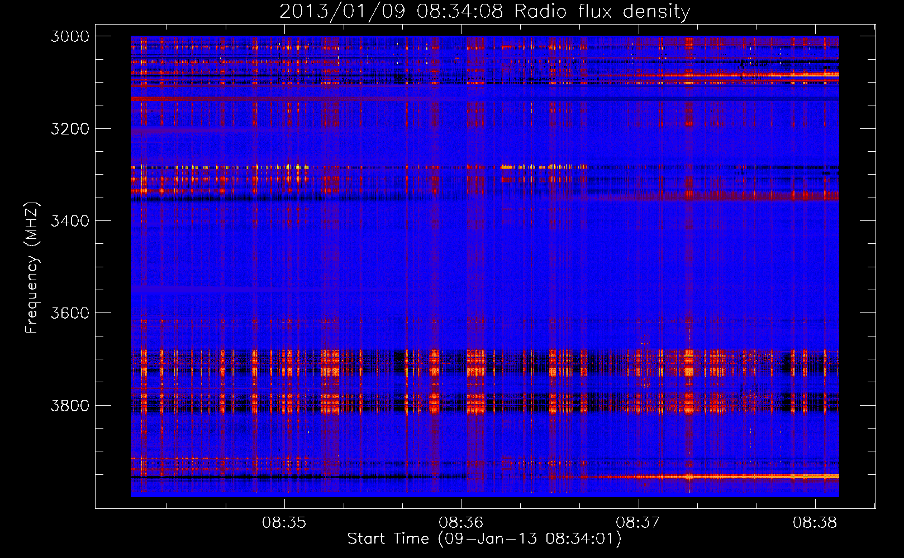Viewport: 904px width, 558px height.
Task: Click the 08:37 time axis label
Action: point(638,523)
